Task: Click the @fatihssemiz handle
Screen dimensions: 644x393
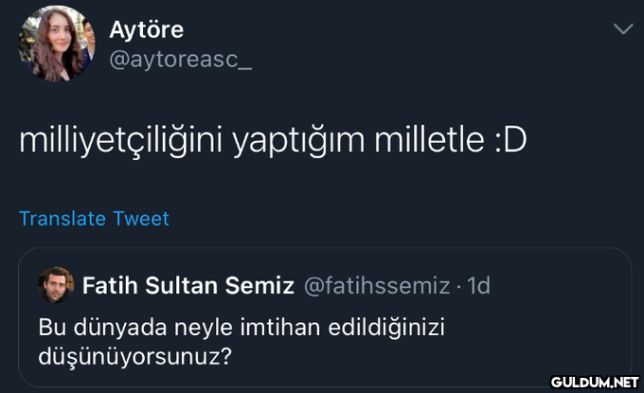Action: click(x=376, y=285)
